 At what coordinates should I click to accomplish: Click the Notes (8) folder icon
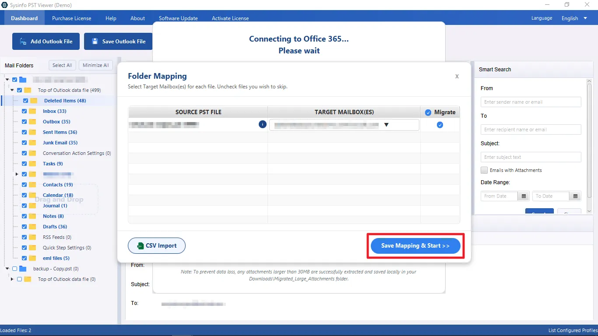coord(32,216)
